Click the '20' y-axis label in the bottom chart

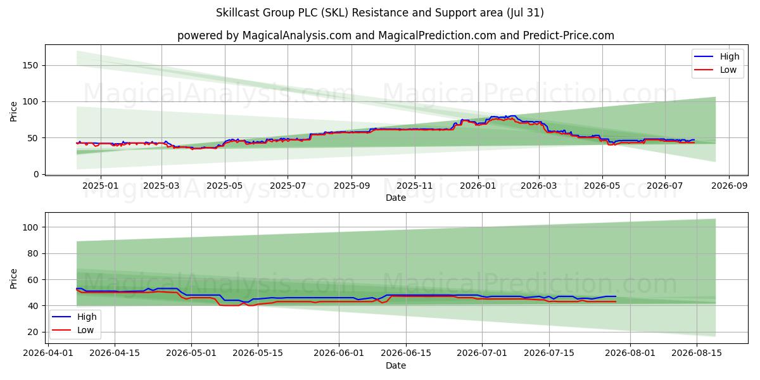34,332
